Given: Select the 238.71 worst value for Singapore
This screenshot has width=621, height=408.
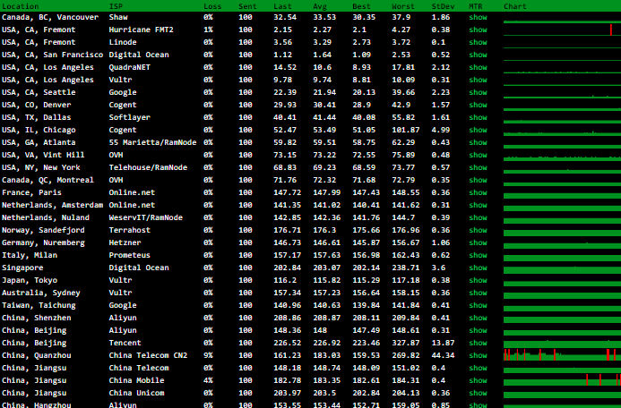Looking at the screenshot, I should point(406,268).
